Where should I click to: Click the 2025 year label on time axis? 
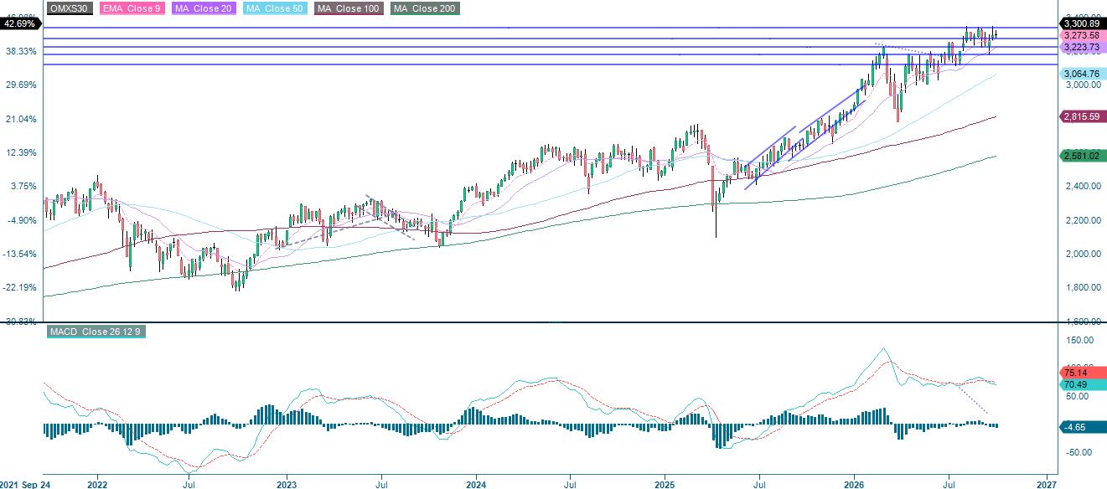click(x=665, y=484)
